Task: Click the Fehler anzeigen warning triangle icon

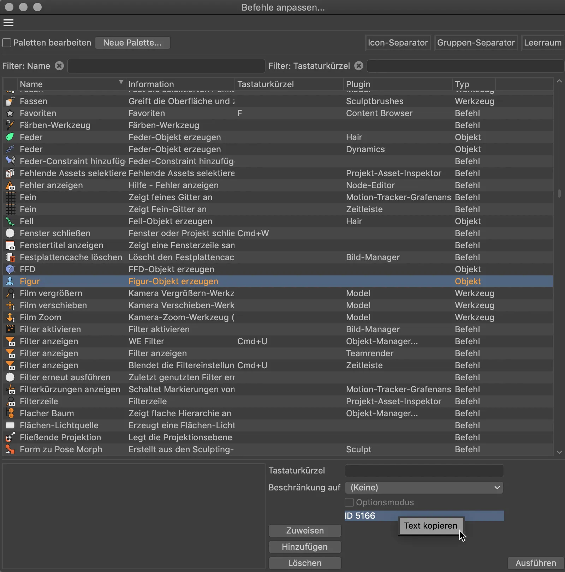Action: click(x=10, y=185)
